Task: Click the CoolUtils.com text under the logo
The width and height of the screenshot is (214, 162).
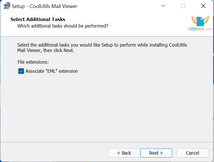Action: (200, 29)
